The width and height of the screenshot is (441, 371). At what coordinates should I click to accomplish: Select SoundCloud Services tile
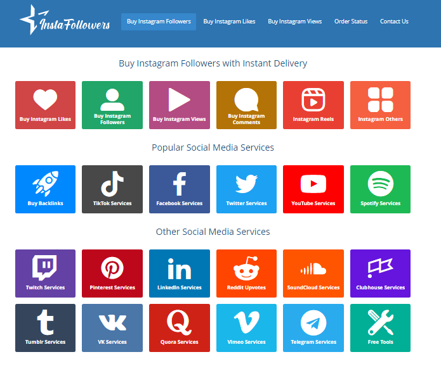[x=313, y=274]
